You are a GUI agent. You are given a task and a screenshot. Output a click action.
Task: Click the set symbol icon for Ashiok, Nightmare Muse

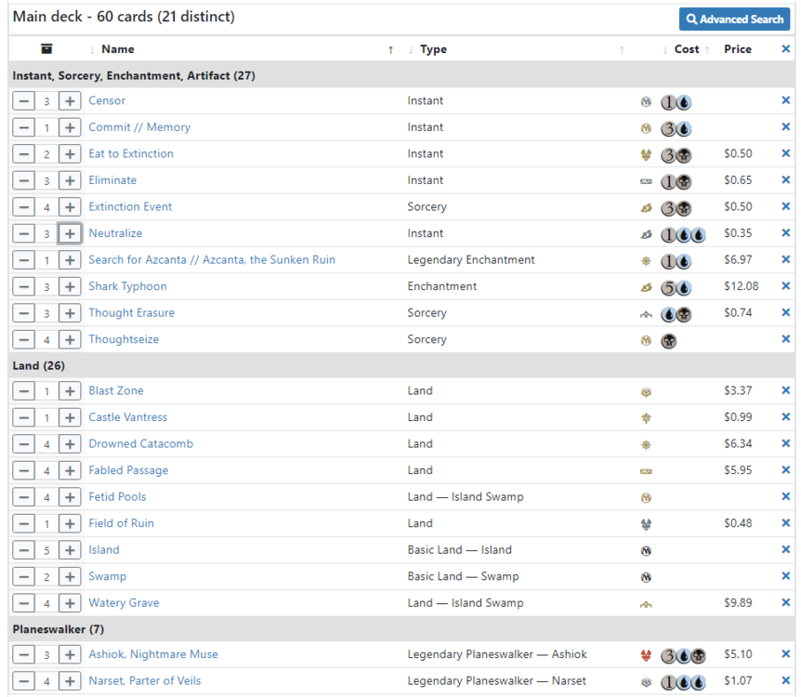pos(646,655)
